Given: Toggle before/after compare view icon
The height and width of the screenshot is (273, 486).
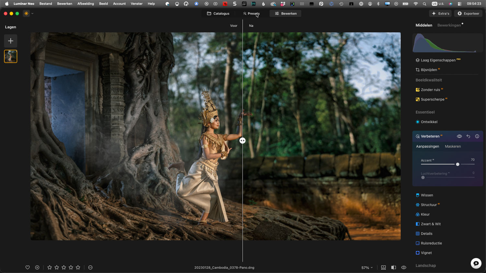Looking at the screenshot, I should (394, 268).
